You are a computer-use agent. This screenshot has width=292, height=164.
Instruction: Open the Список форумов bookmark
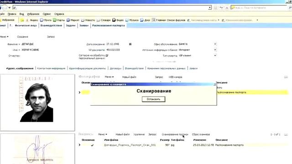tap(176, 20)
